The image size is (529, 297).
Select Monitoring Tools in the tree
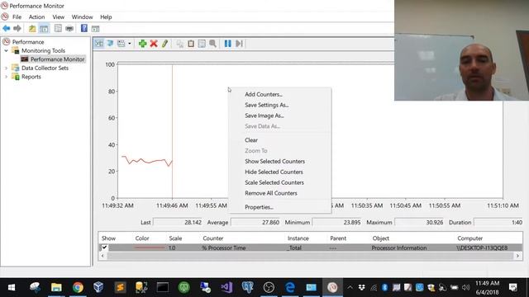pyautogui.click(x=43, y=50)
